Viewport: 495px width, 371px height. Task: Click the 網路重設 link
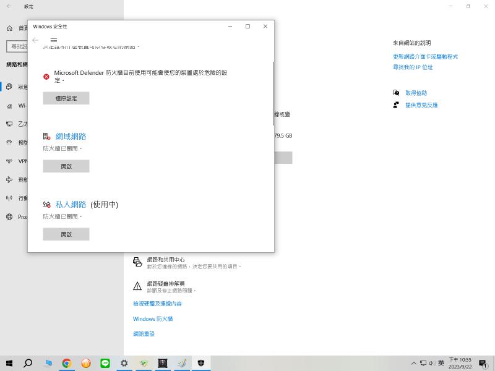(144, 334)
